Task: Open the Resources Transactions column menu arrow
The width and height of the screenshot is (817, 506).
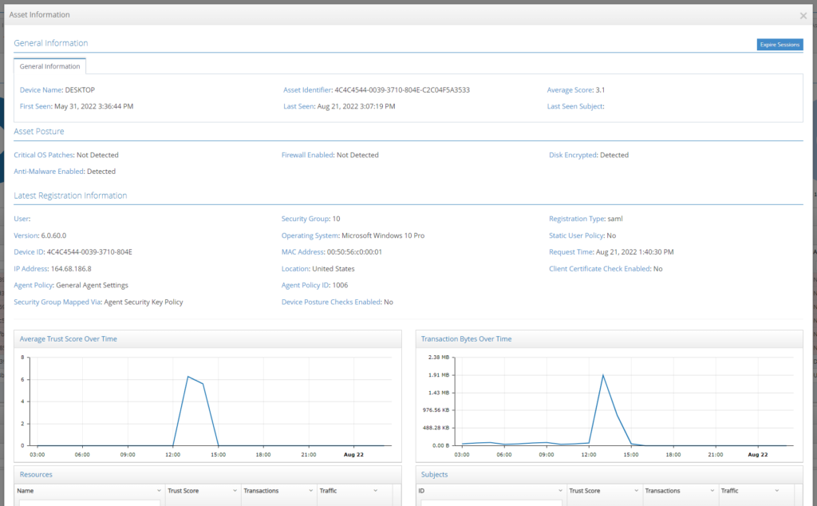Action: [x=310, y=490]
